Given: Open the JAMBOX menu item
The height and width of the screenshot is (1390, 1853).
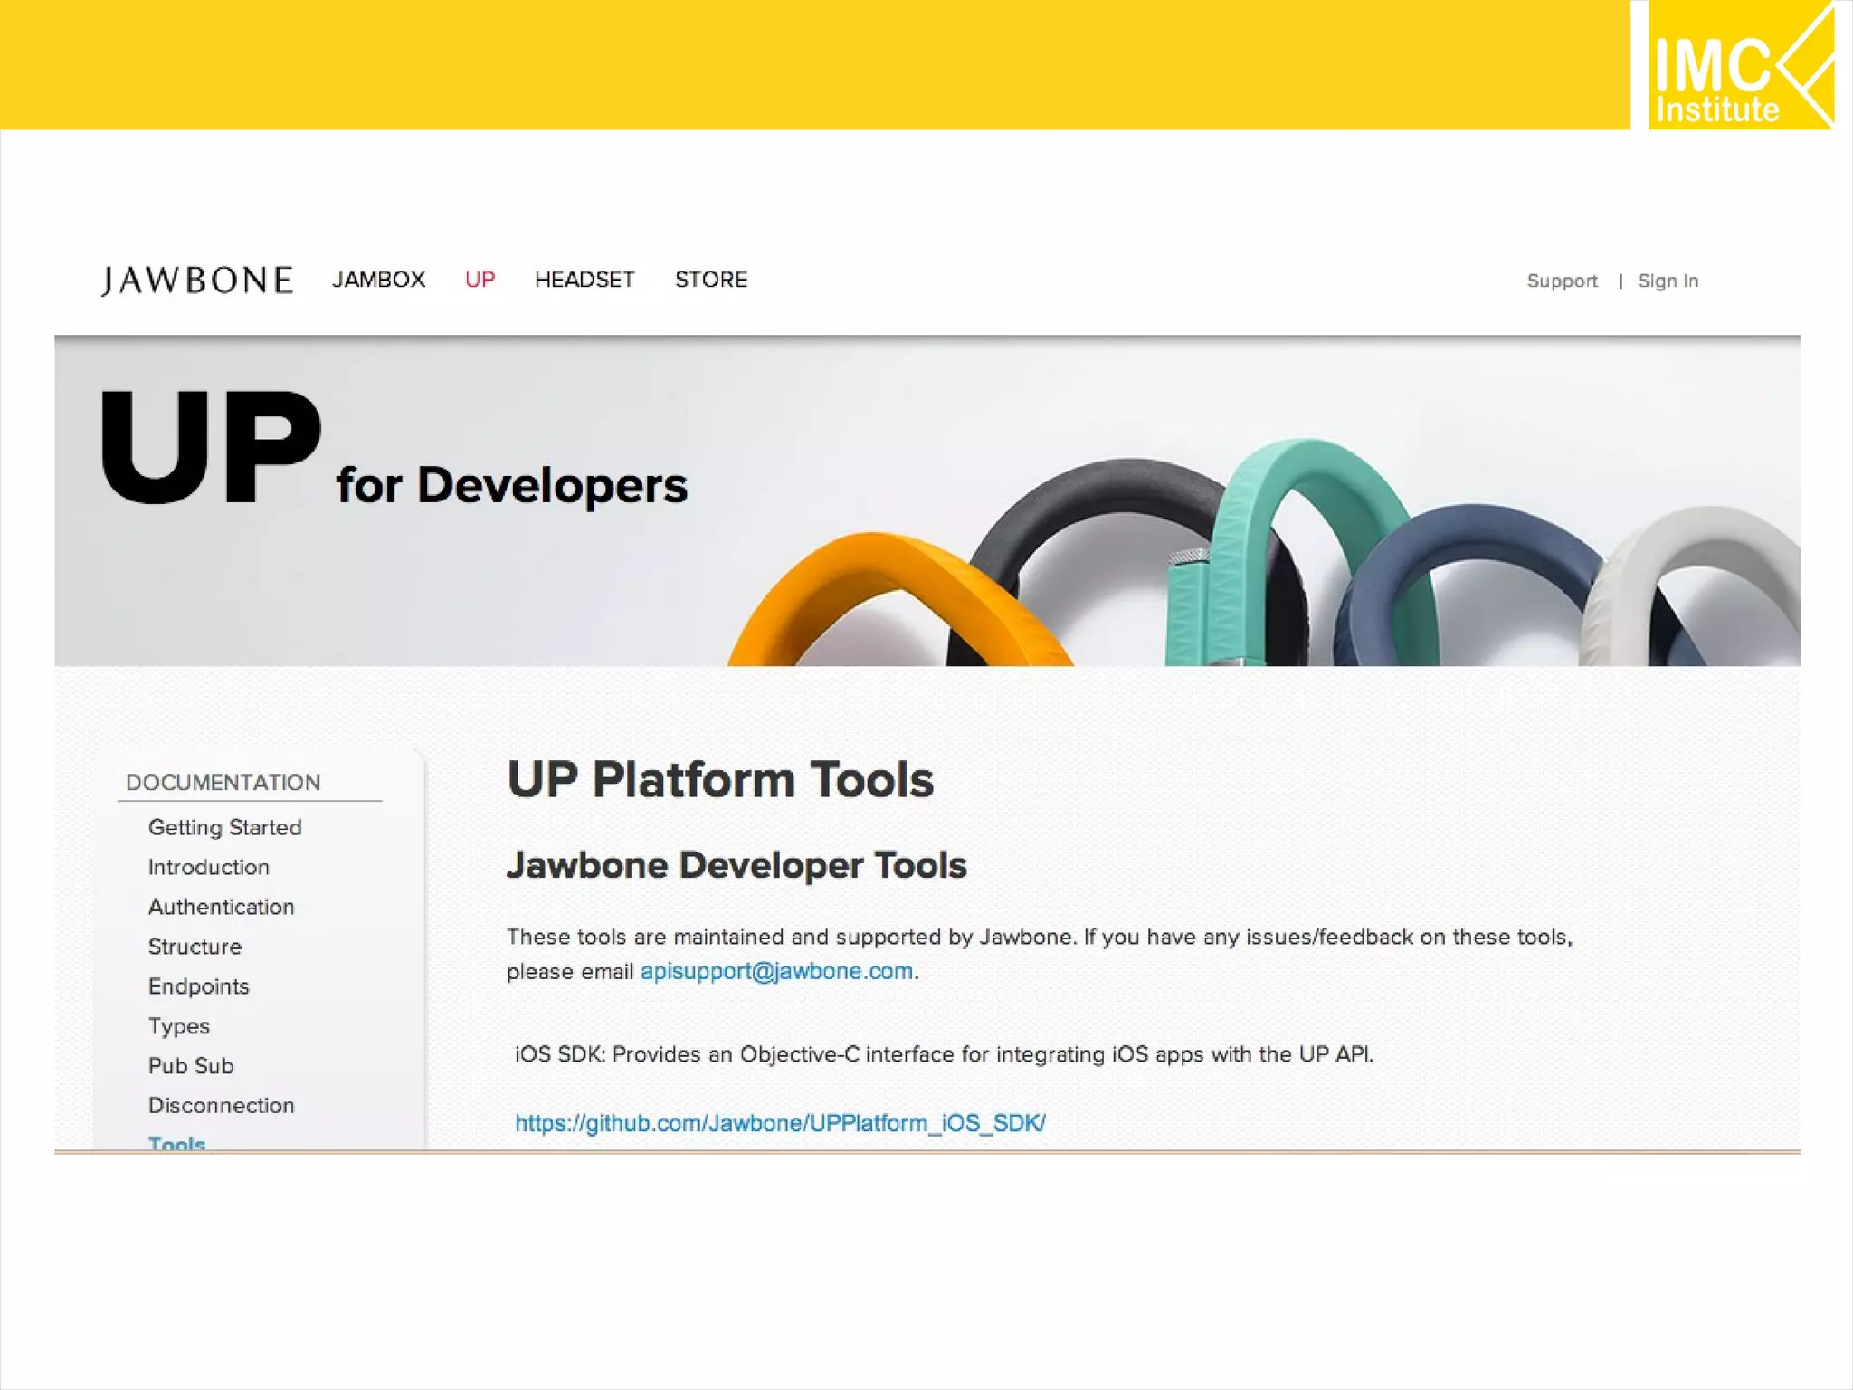Looking at the screenshot, I should coord(378,280).
